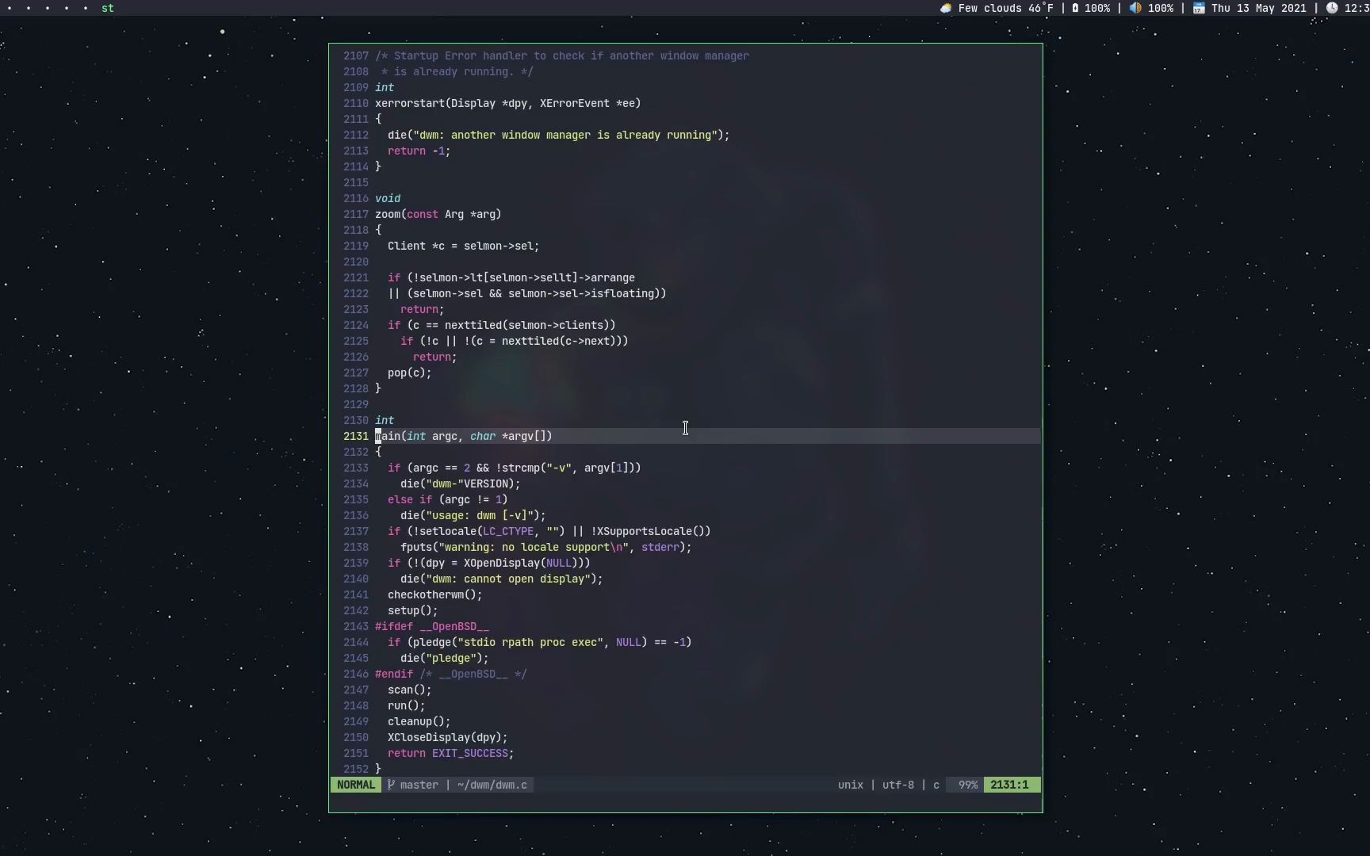The height and width of the screenshot is (856, 1370).
Task: Click the '#endif' directive on line 2146
Action: click(x=394, y=674)
